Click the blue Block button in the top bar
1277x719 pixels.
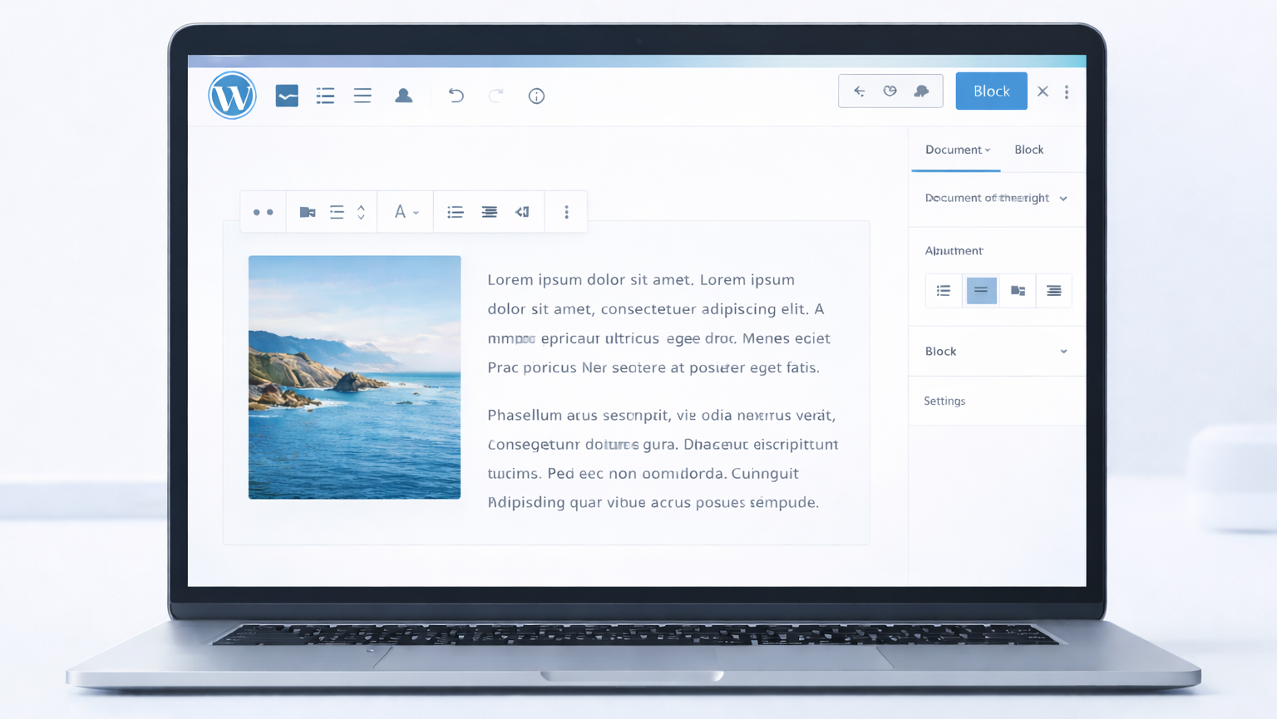[x=991, y=91]
